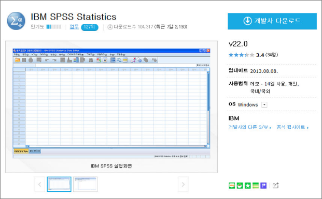The image size is (322, 199).
Task: Select the second screenshot thumbnail
Action: coord(85,184)
